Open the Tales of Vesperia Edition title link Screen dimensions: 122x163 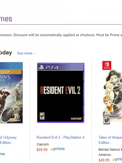tap(110, 140)
